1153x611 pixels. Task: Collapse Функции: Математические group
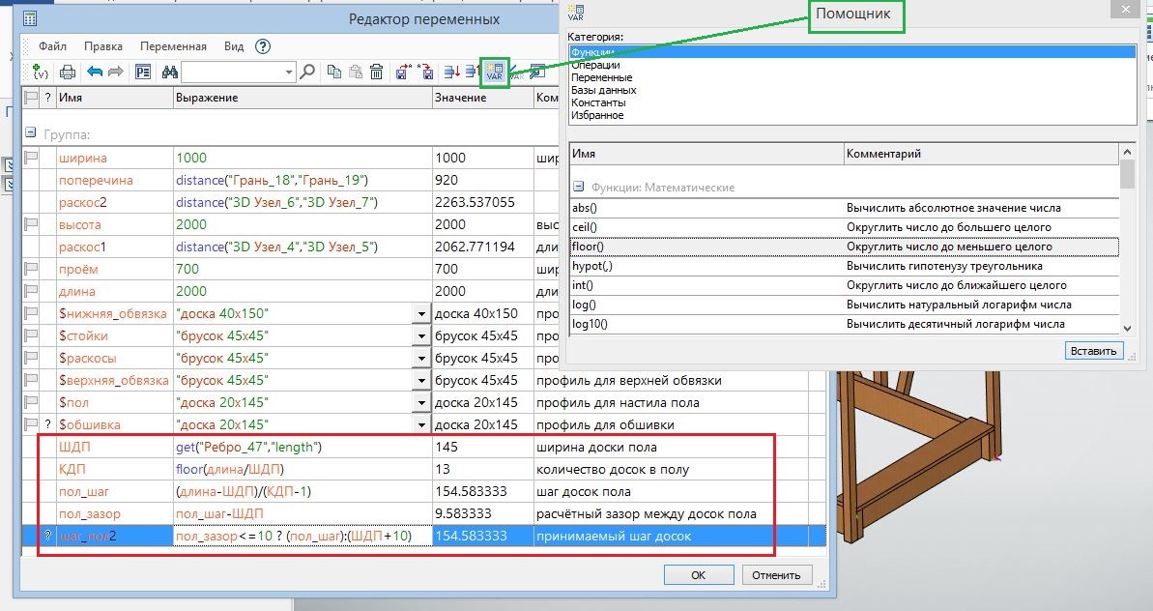pyautogui.click(x=579, y=187)
